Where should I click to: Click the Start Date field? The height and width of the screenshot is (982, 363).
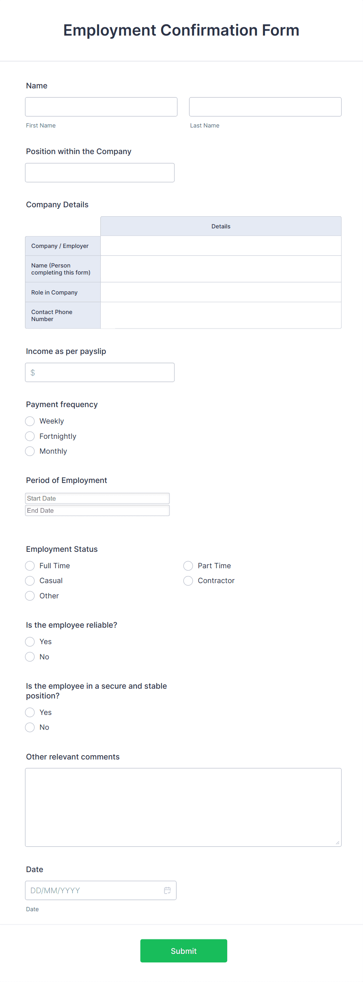click(x=97, y=498)
